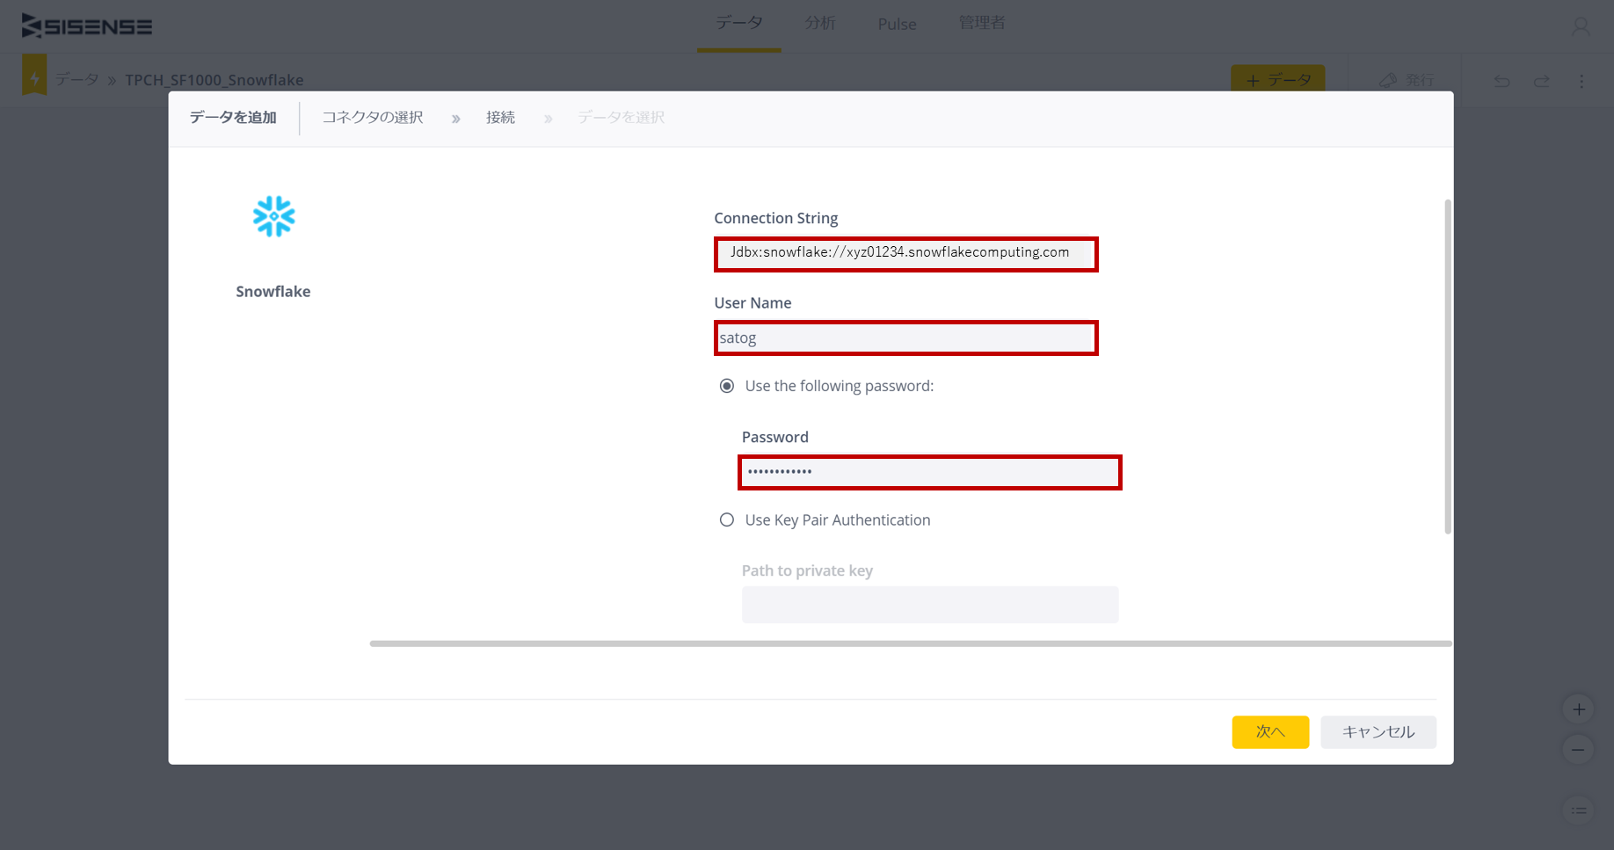Click データ breadcrumb link
This screenshot has height=850, width=1614.
(77, 80)
